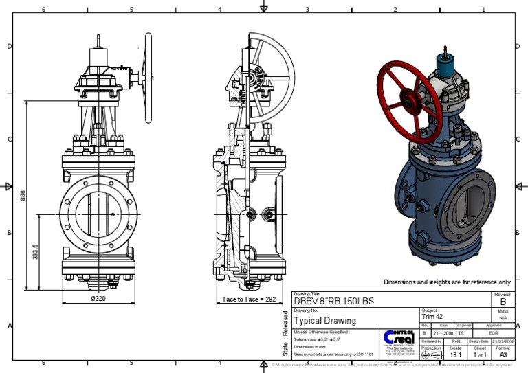
Task: Click the 'State : Released' vertical label
Action: coord(285,334)
